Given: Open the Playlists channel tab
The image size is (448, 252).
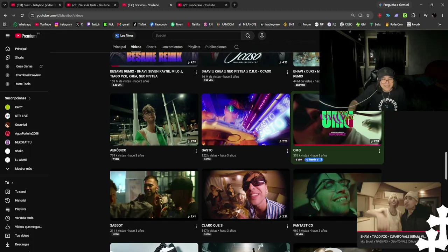Looking at the screenshot, I should click(194, 47).
